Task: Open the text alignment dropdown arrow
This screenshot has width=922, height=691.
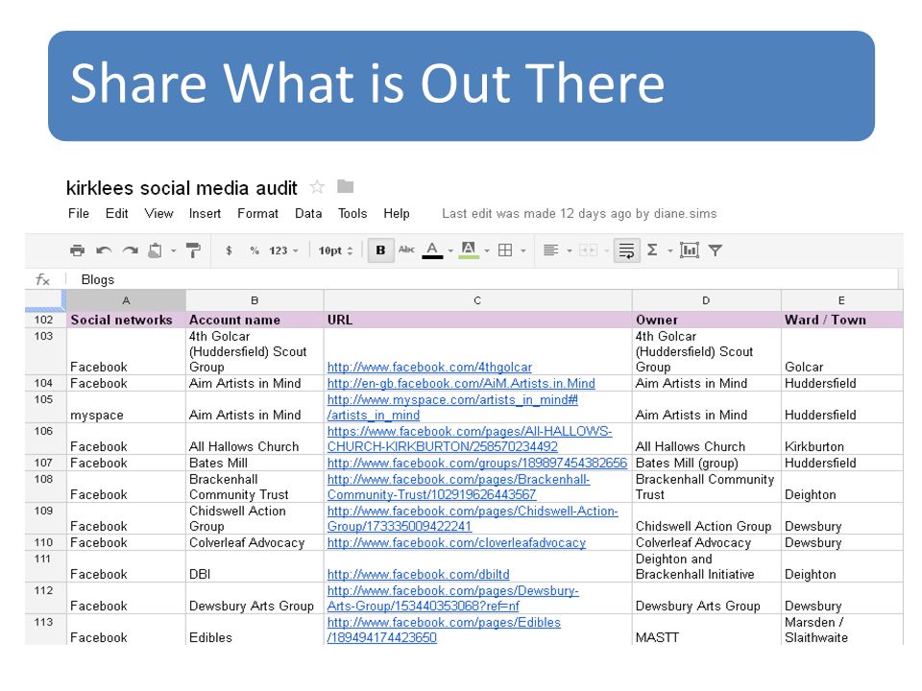Action: [x=570, y=250]
